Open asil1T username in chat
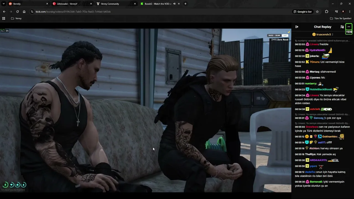 pyautogui.click(x=321, y=143)
